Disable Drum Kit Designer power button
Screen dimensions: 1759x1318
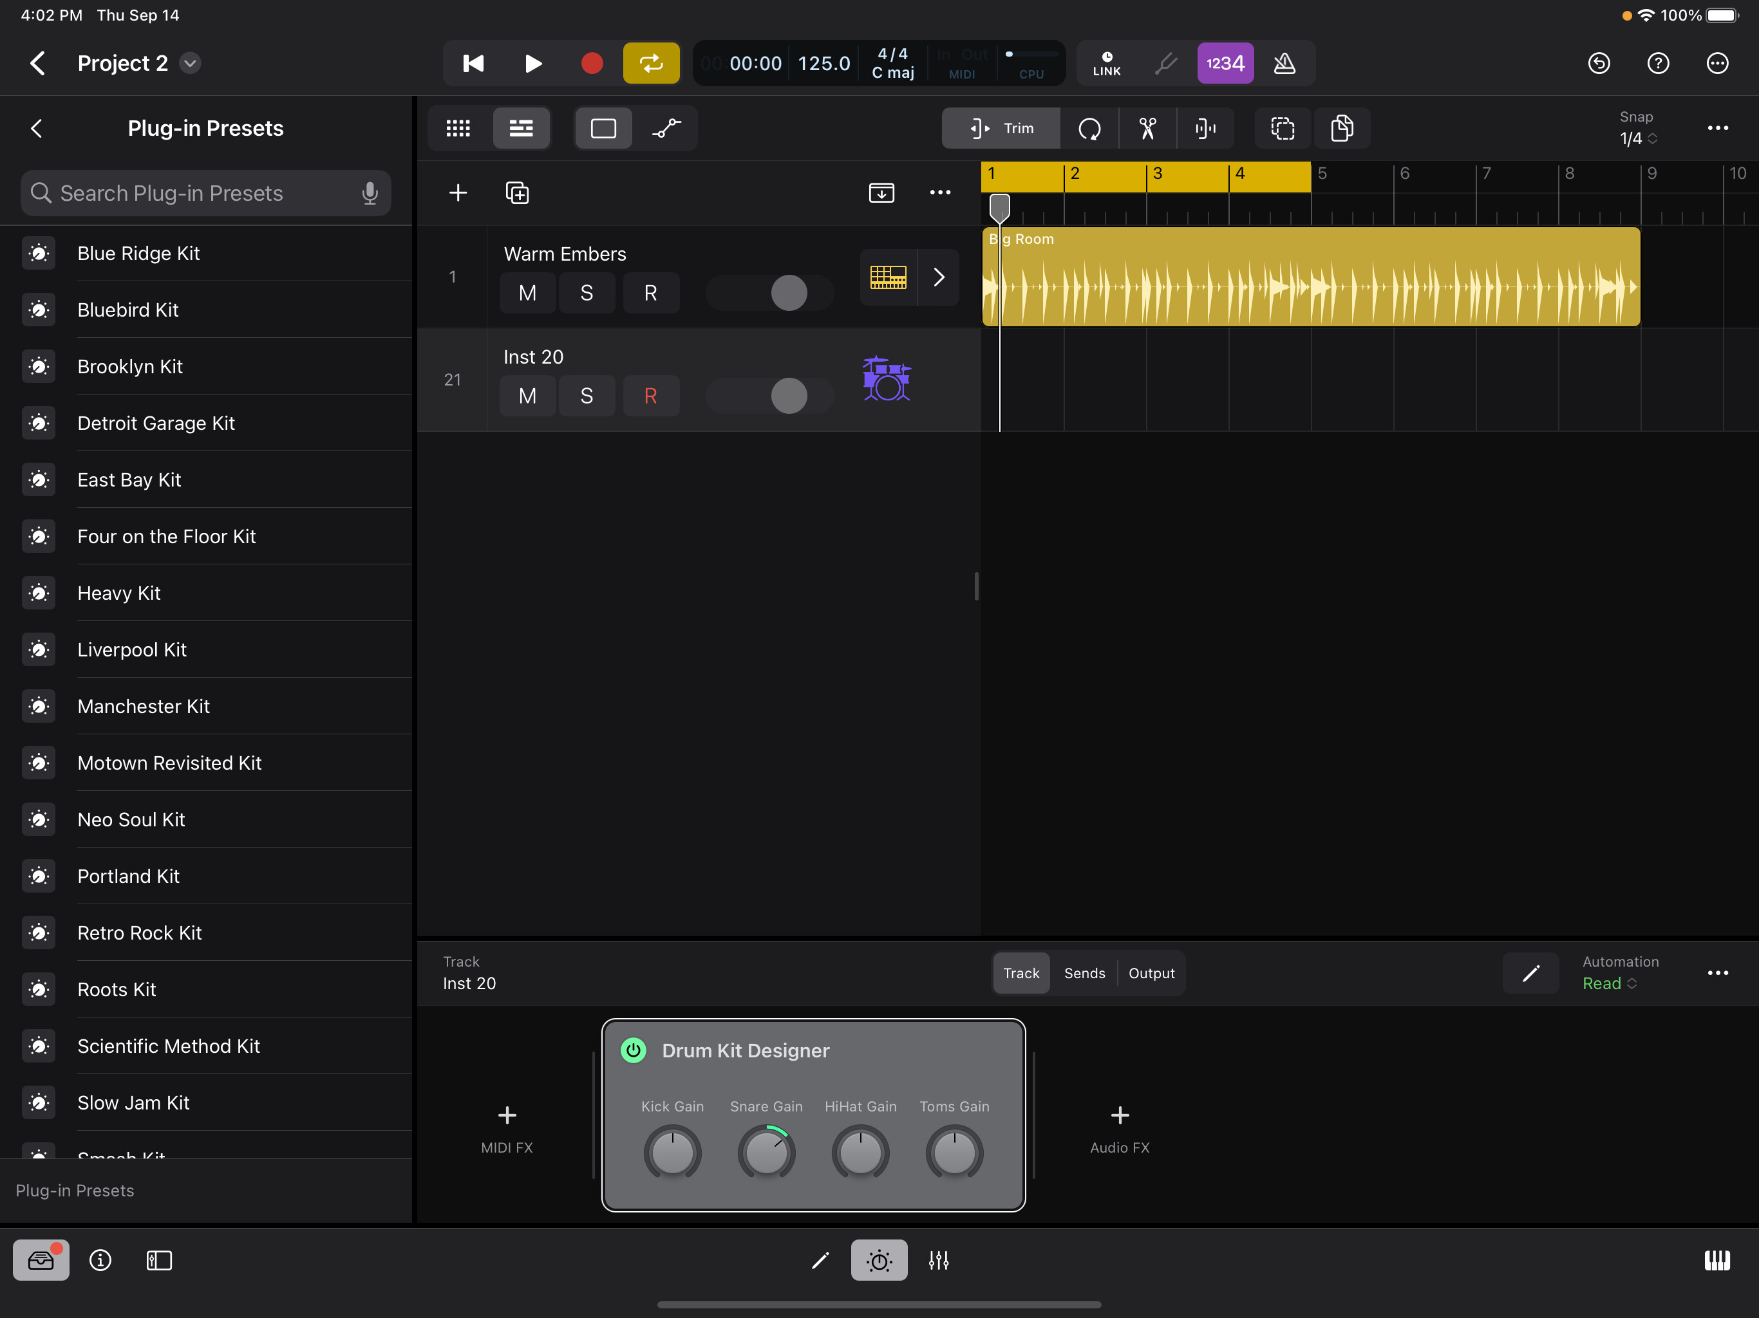point(633,1050)
